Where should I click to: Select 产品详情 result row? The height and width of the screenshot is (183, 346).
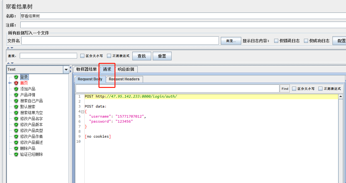tap(28, 95)
